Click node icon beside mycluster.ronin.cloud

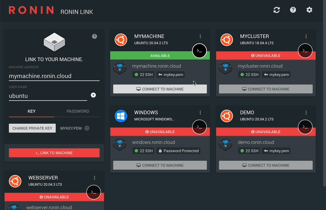point(226,68)
